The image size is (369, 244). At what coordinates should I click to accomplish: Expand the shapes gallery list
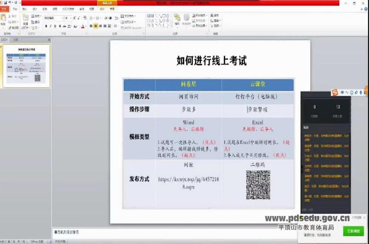point(171,25)
